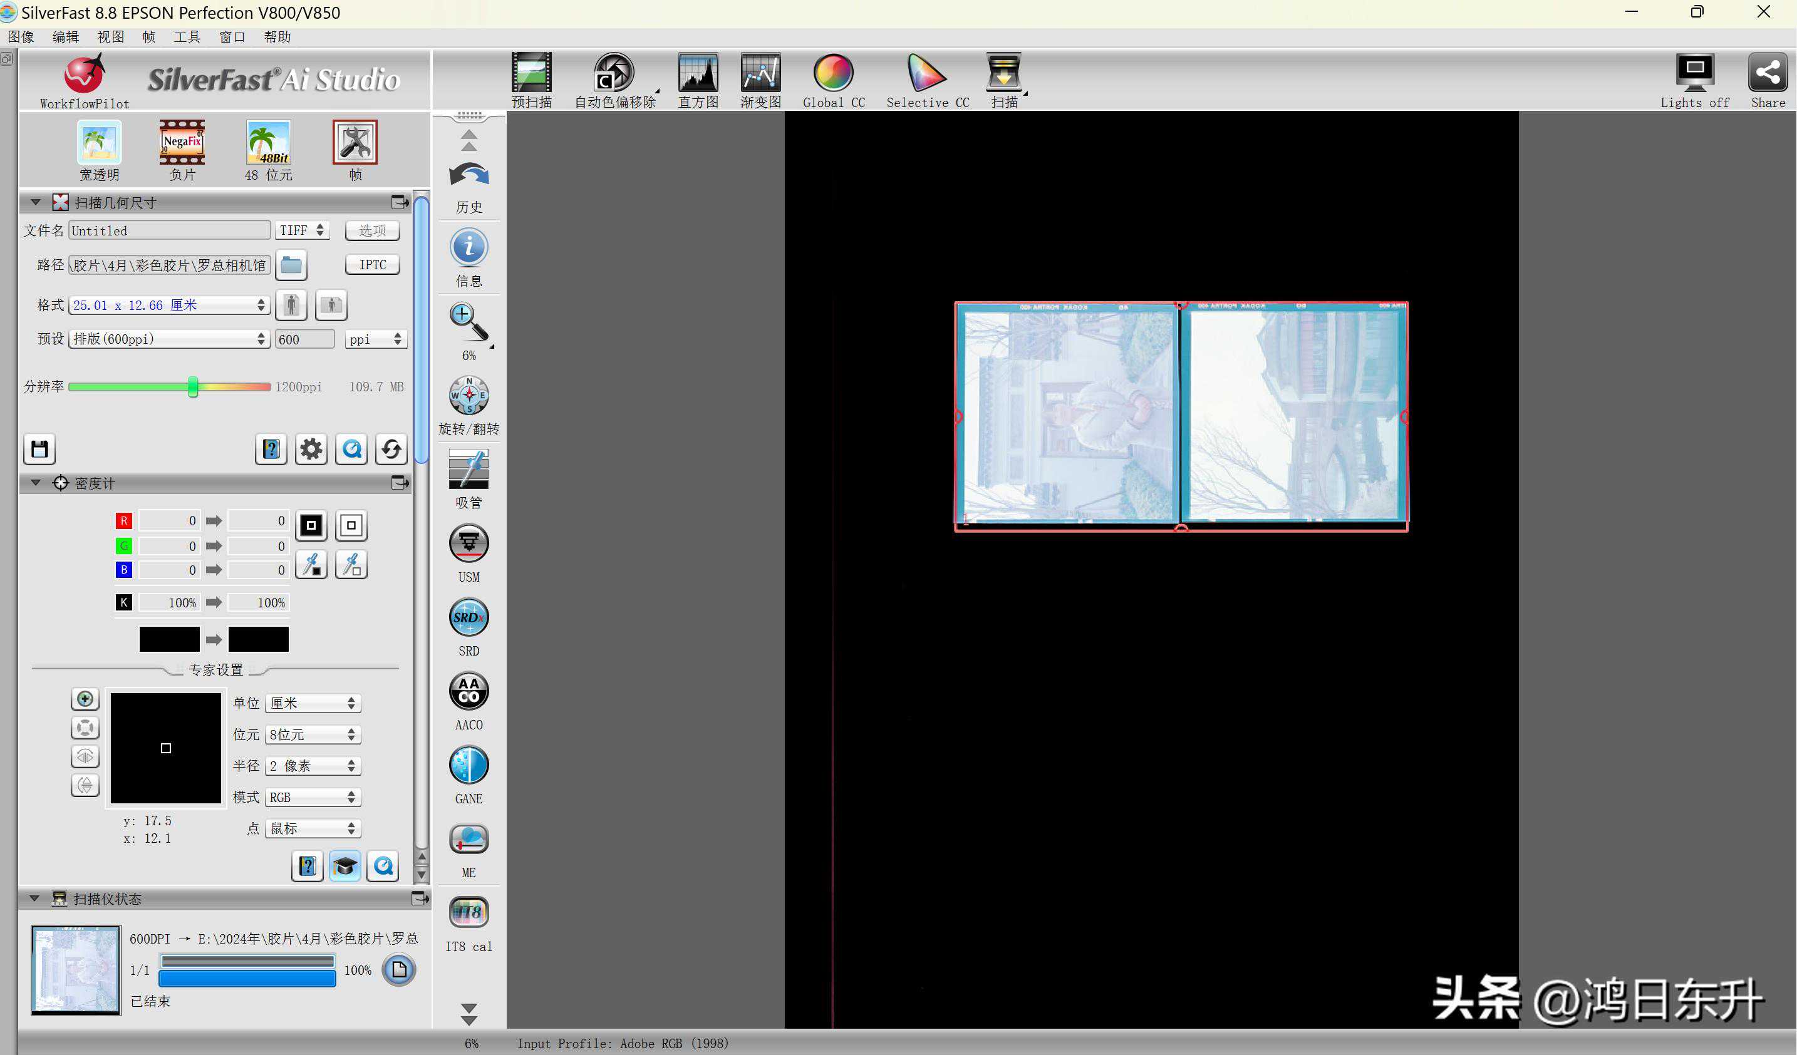Viewport: 1797px width, 1055px height.
Task: Open the Global CC color wheel
Action: (833, 73)
